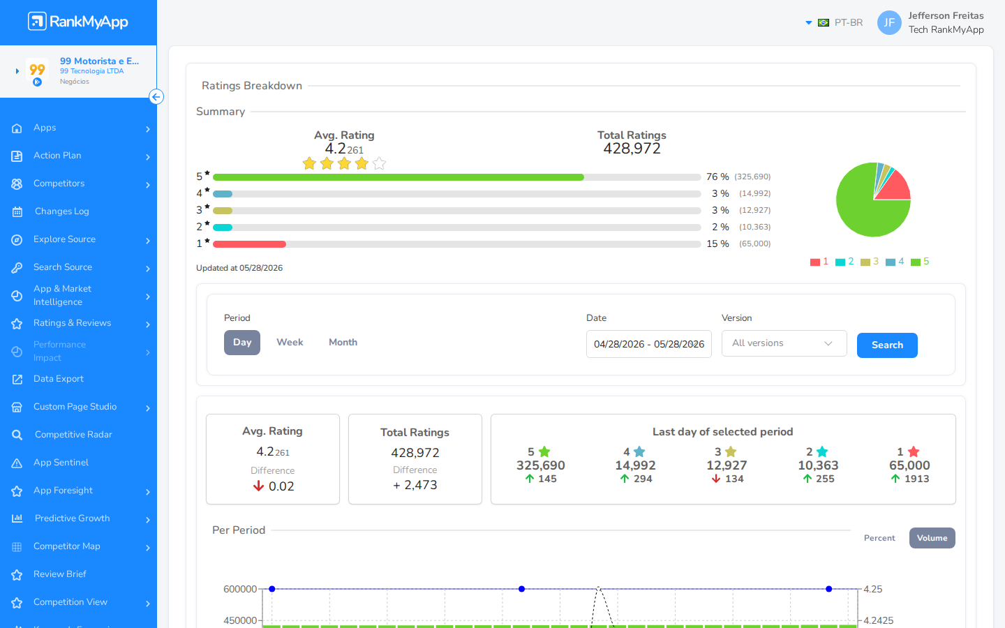Click the date range input field
1005x628 pixels.
coord(648,344)
